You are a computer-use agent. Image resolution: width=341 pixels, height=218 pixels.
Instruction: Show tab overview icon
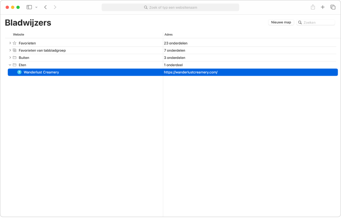(x=333, y=7)
